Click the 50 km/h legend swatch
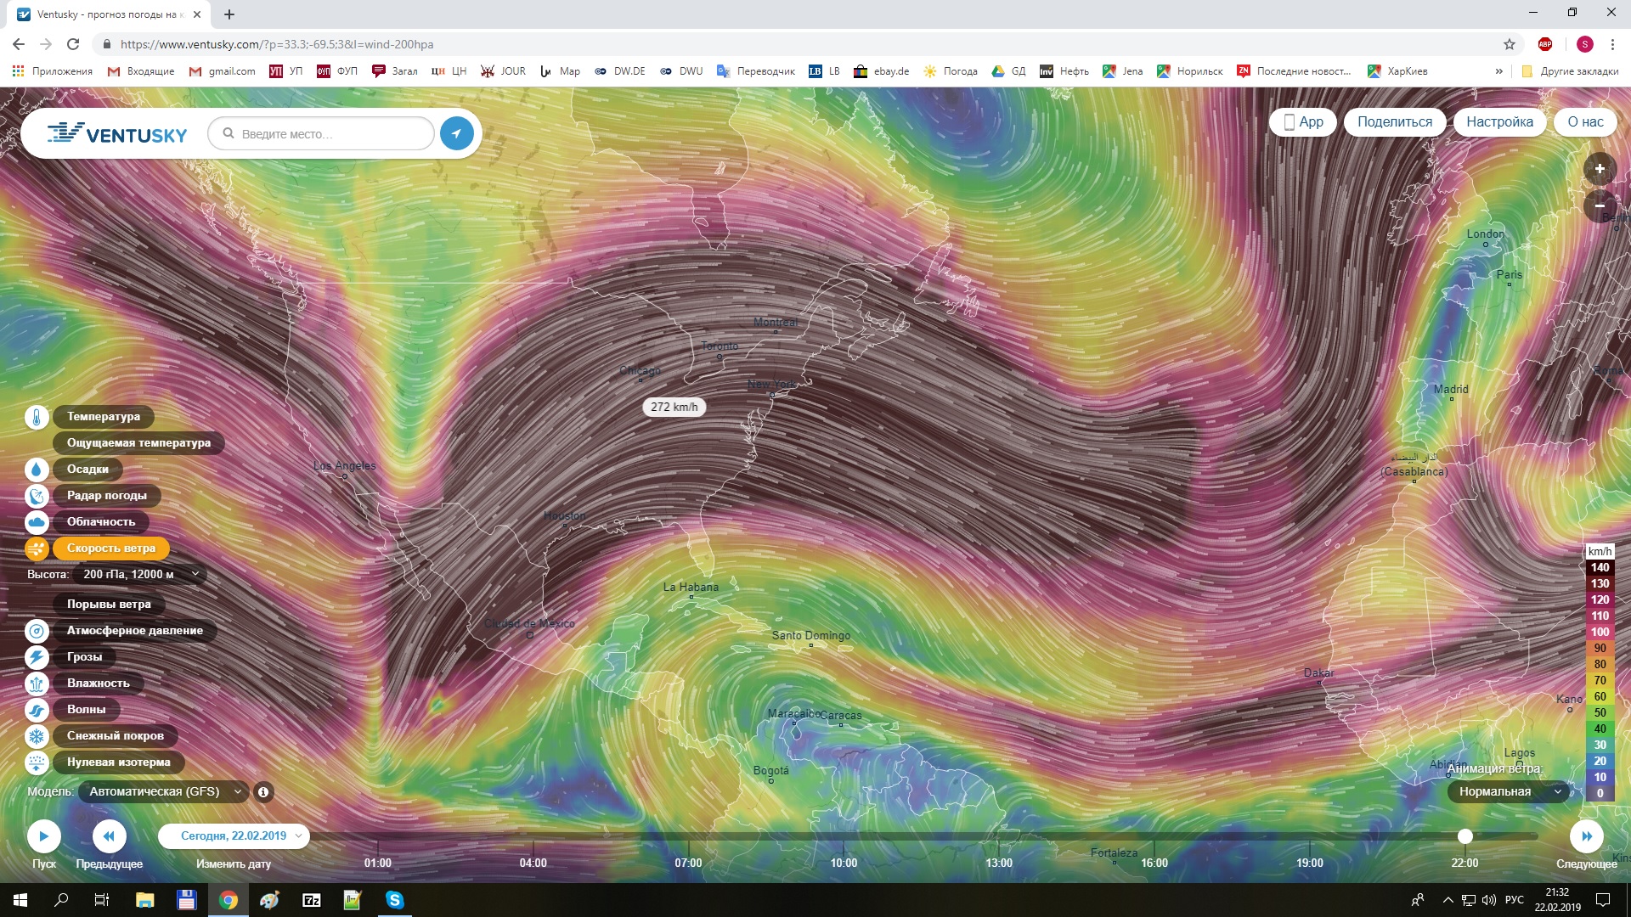 point(1600,713)
